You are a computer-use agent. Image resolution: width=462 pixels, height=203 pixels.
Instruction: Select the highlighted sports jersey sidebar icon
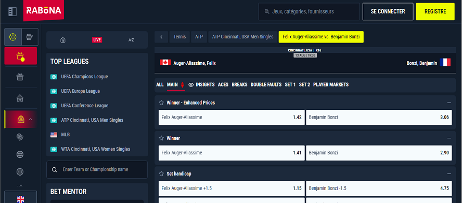point(21,119)
